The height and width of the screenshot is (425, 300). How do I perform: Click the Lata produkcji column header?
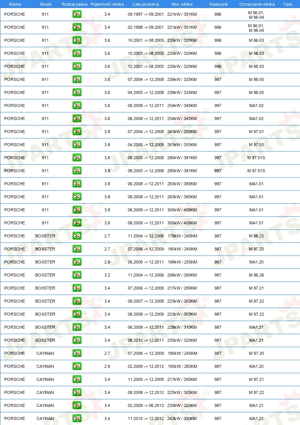click(146, 4)
